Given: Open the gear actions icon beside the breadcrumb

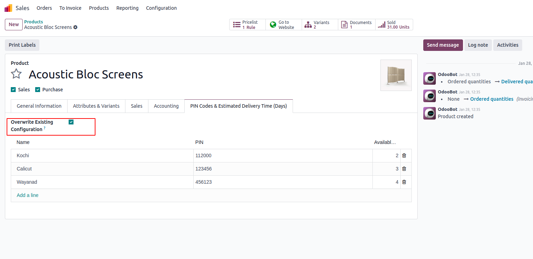Looking at the screenshot, I should click(x=76, y=27).
